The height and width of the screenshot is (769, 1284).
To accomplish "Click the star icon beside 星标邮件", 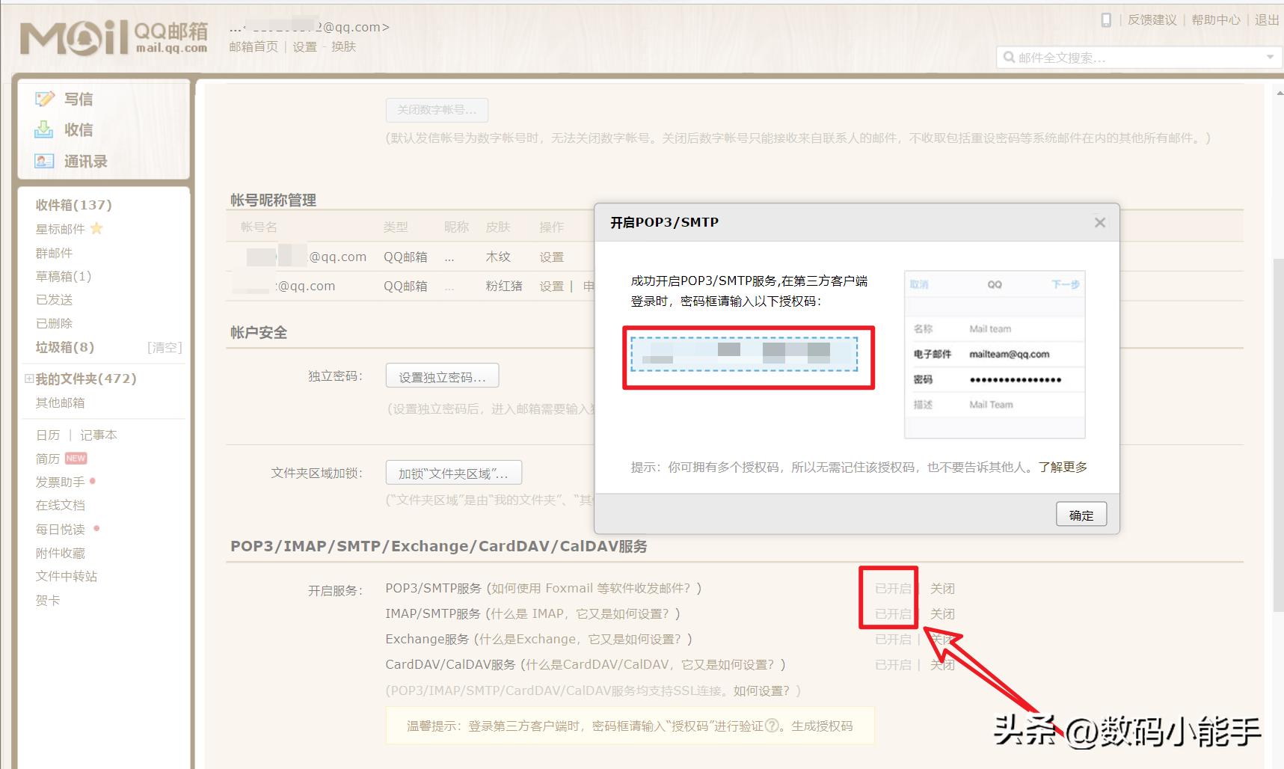I will click(96, 229).
